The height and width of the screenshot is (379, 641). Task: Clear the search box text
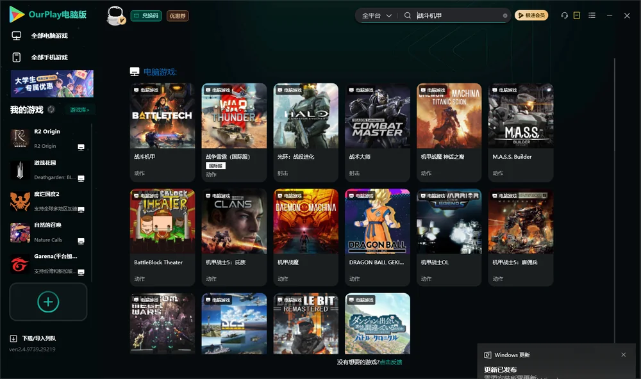pos(505,16)
